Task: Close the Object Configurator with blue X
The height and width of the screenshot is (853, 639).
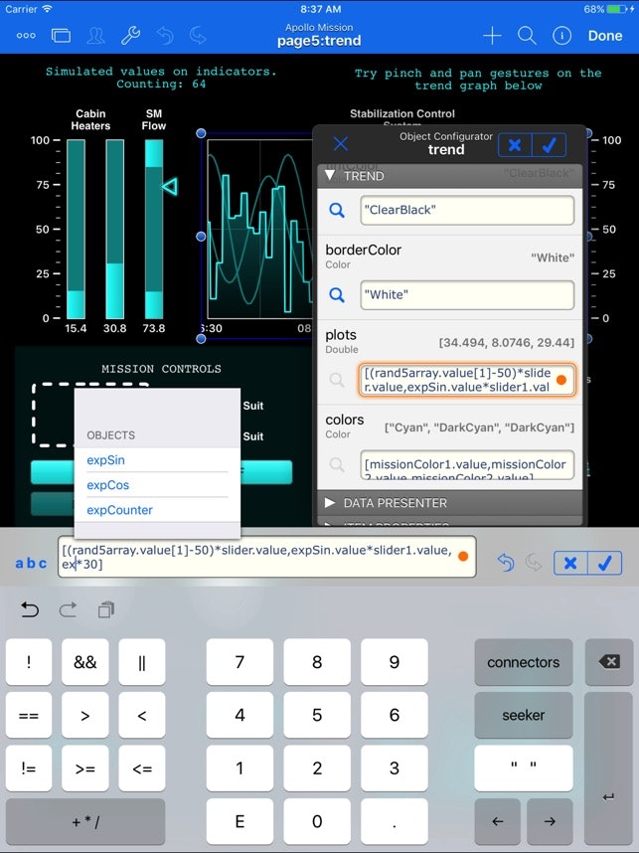Action: tap(341, 144)
